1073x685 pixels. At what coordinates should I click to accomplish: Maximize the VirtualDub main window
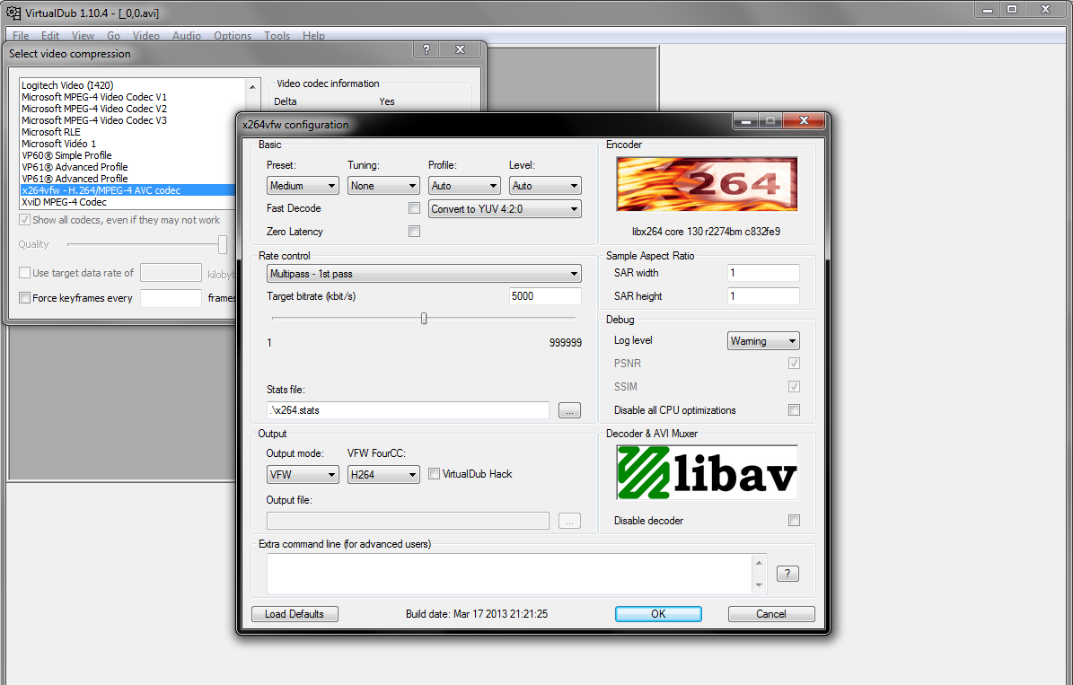click(1012, 10)
